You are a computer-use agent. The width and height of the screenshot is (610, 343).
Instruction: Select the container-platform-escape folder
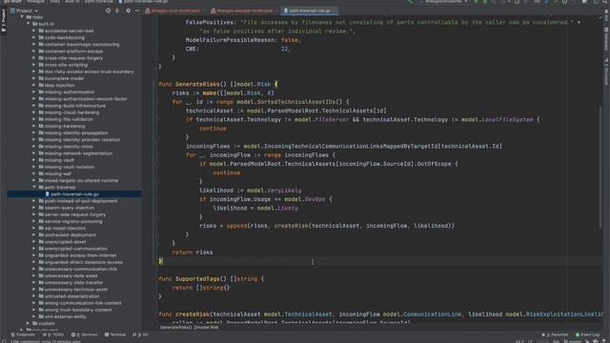[x=73, y=50]
